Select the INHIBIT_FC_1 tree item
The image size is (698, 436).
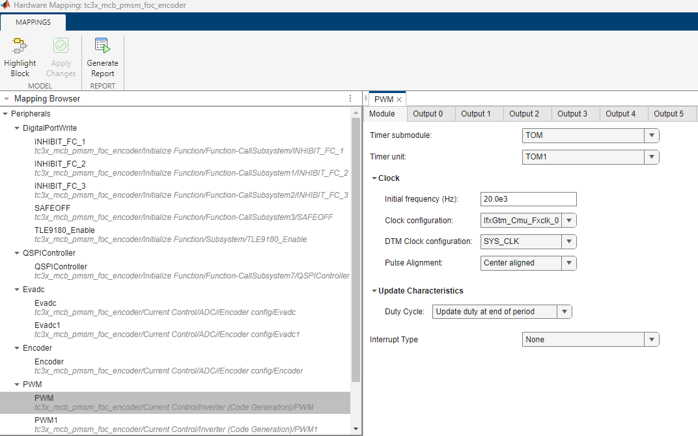click(x=175, y=146)
